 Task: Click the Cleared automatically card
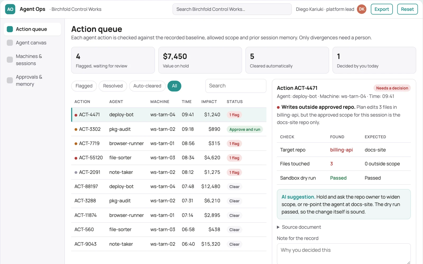coord(287,60)
